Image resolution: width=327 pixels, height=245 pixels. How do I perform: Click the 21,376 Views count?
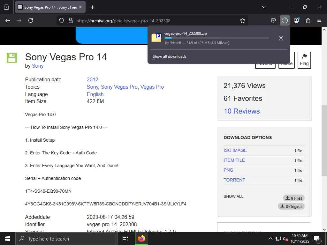244,85
